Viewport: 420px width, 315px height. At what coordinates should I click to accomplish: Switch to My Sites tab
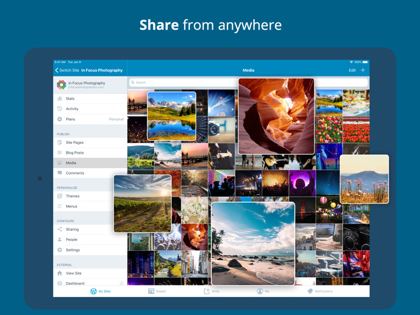tap(101, 291)
